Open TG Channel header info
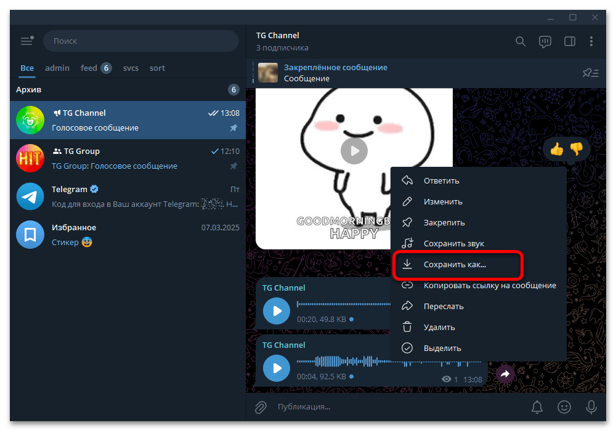Viewport: 616px width, 431px height. 283,41
